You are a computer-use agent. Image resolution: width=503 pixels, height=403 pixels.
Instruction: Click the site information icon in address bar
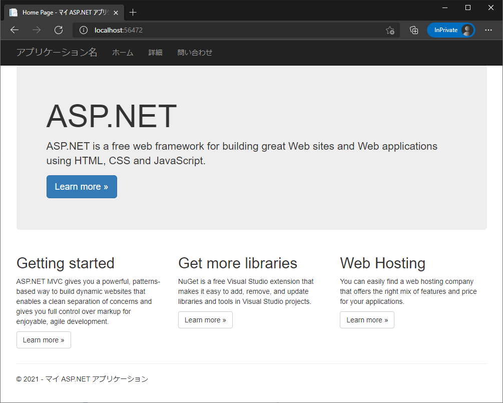pyautogui.click(x=84, y=30)
